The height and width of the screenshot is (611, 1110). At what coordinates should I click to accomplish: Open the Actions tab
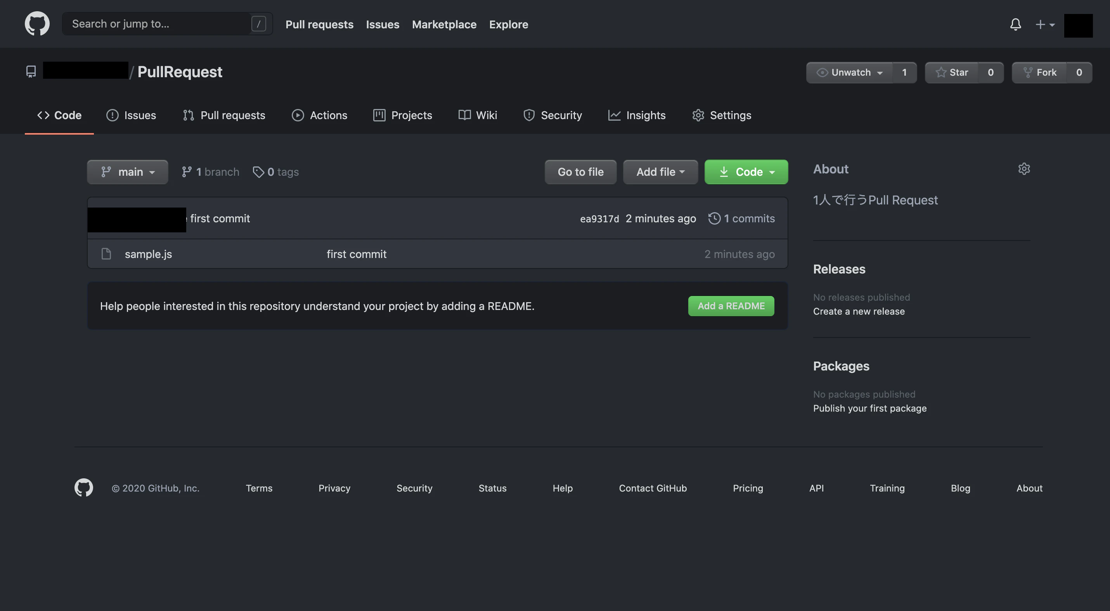319,115
